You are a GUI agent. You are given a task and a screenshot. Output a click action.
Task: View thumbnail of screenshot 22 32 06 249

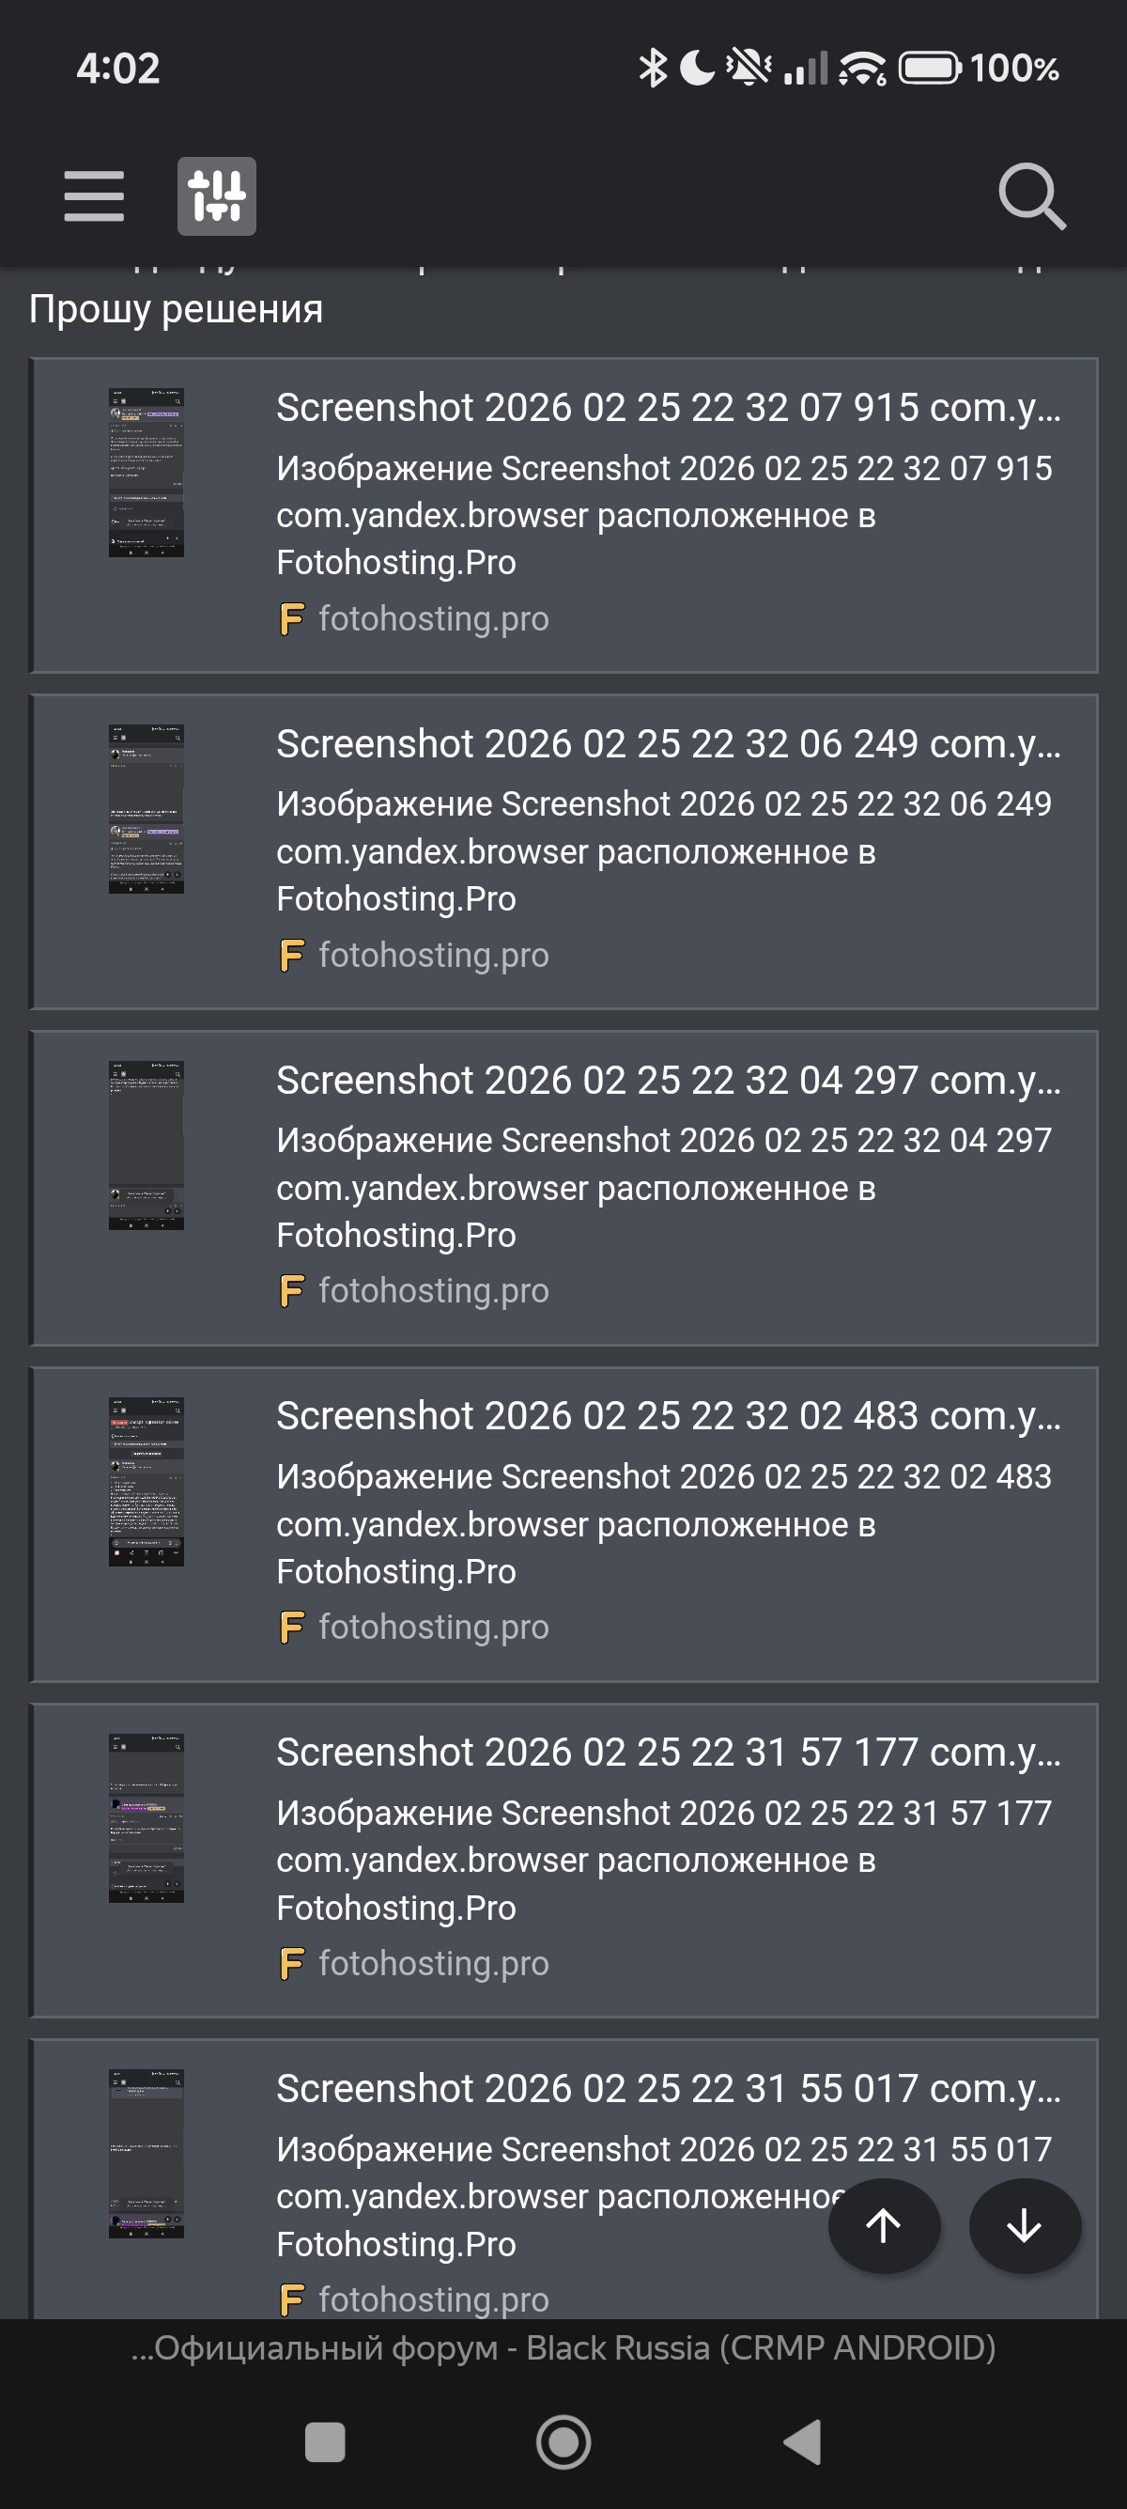coord(146,809)
